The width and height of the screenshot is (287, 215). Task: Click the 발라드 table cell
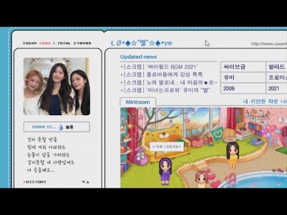pyautogui.click(x=277, y=67)
